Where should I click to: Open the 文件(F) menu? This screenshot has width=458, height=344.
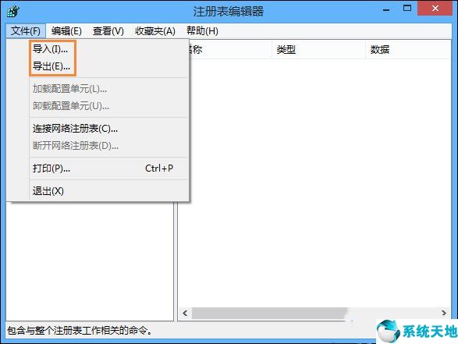pyautogui.click(x=26, y=30)
